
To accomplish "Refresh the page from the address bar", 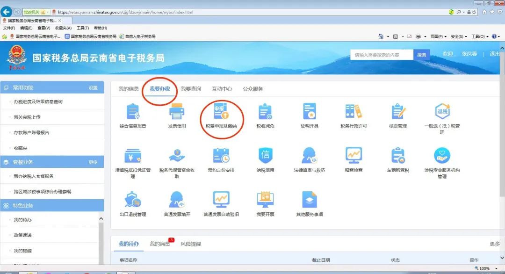I will (475, 12).
